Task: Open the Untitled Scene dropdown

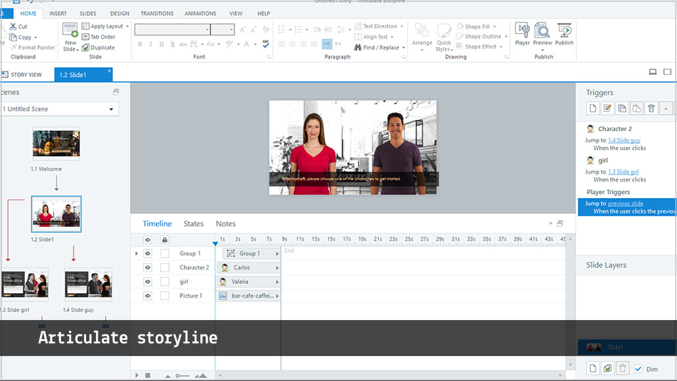Action: (x=111, y=109)
